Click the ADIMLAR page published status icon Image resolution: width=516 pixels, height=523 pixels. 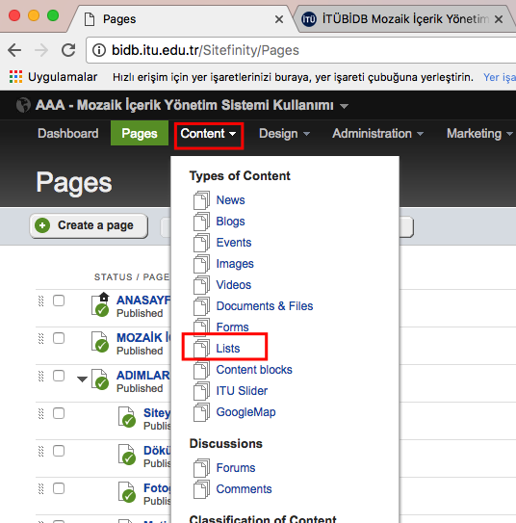(100, 379)
